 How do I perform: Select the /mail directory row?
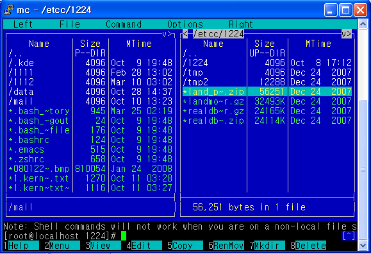pos(90,101)
